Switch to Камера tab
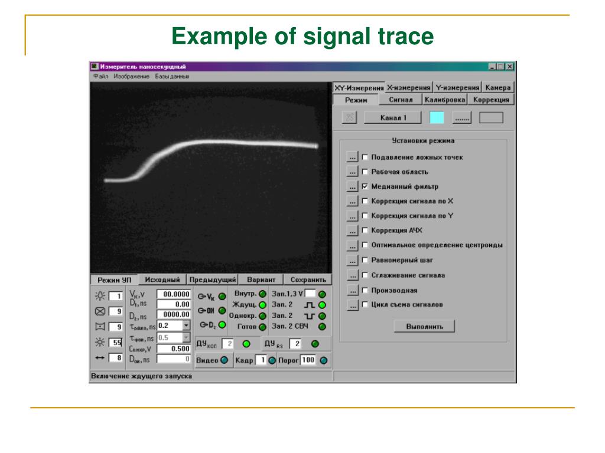This screenshot has width=605, height=453. pos(498,87)
